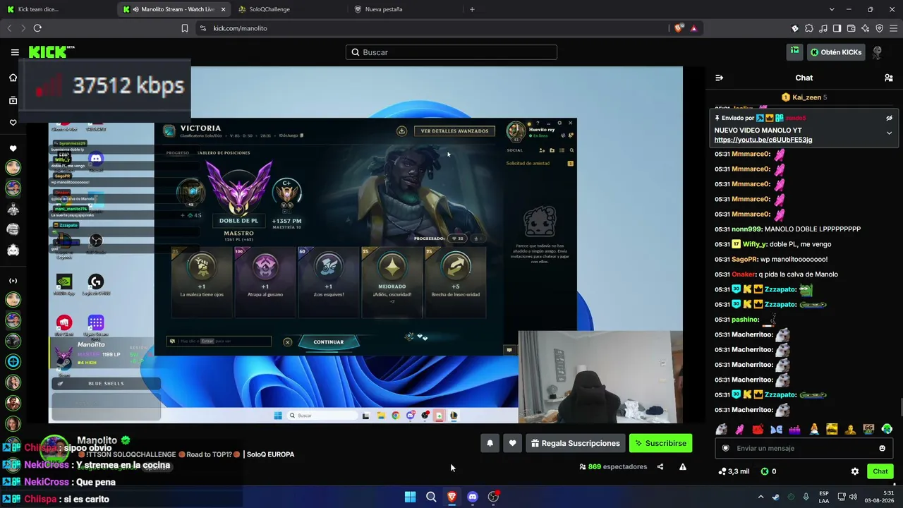Click the 869 espectadores viewer count
The image size is (903, 508).
tap(613, 466)
